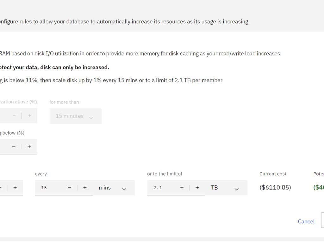Click greyed-out minus for utilization above (%)
324x243 pixels.
click(x=14, y=116)
